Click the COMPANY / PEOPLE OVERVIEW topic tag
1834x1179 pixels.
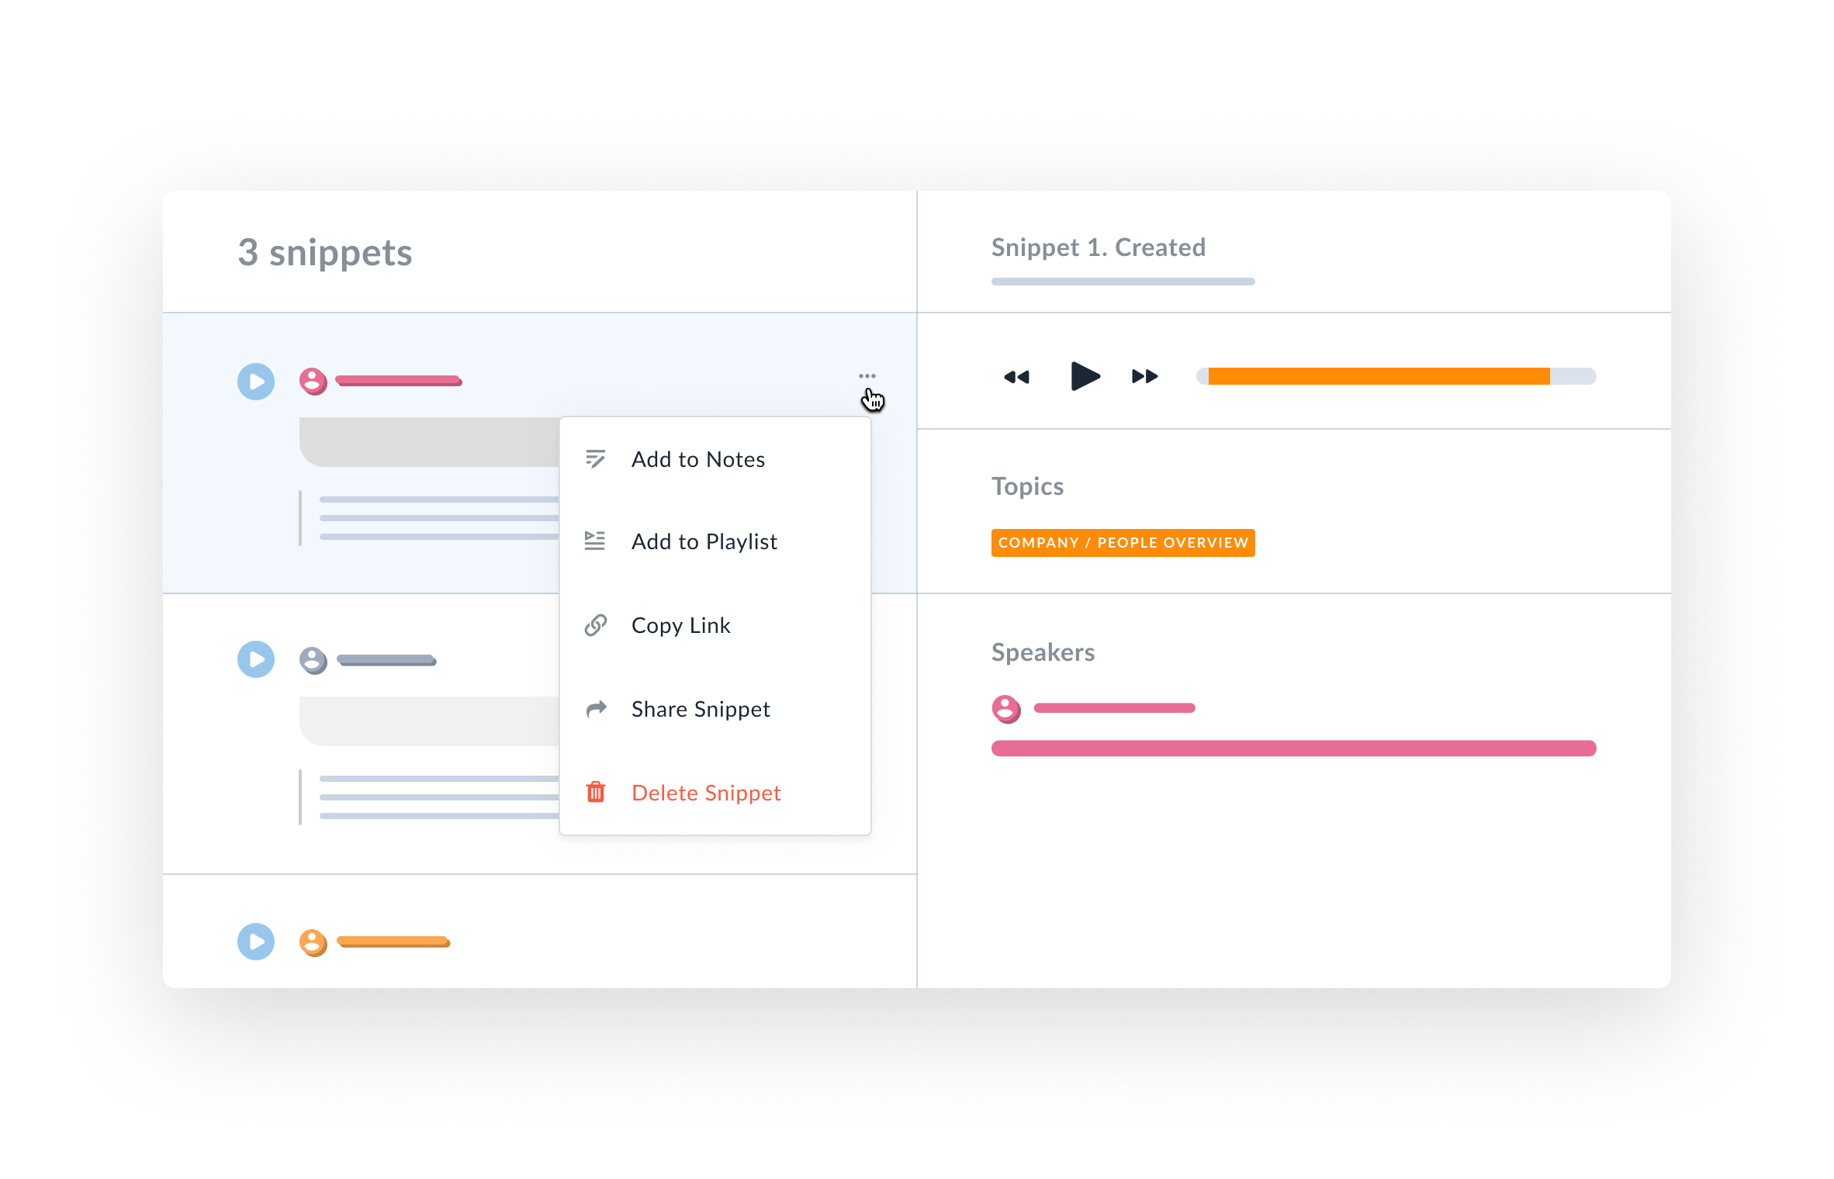coord(1123,543)
